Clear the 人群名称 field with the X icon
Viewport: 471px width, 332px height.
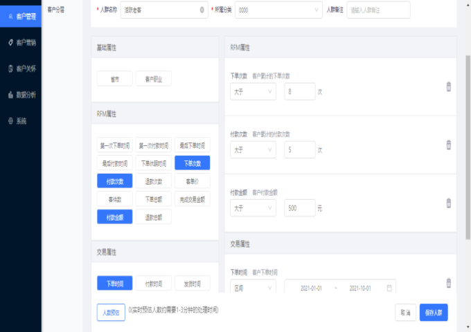(202, 10)
